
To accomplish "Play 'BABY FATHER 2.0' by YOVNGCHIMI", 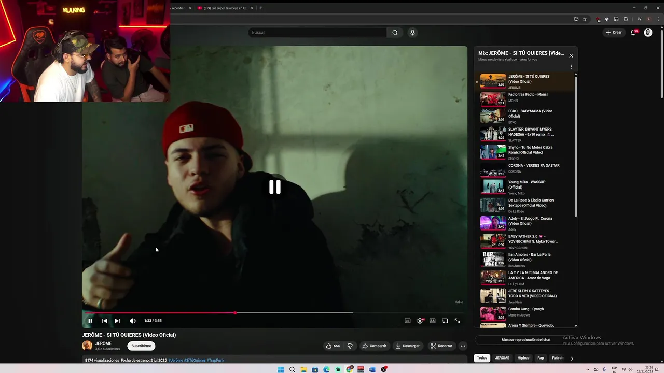I will pyautogui.click(x=525, y=241).
